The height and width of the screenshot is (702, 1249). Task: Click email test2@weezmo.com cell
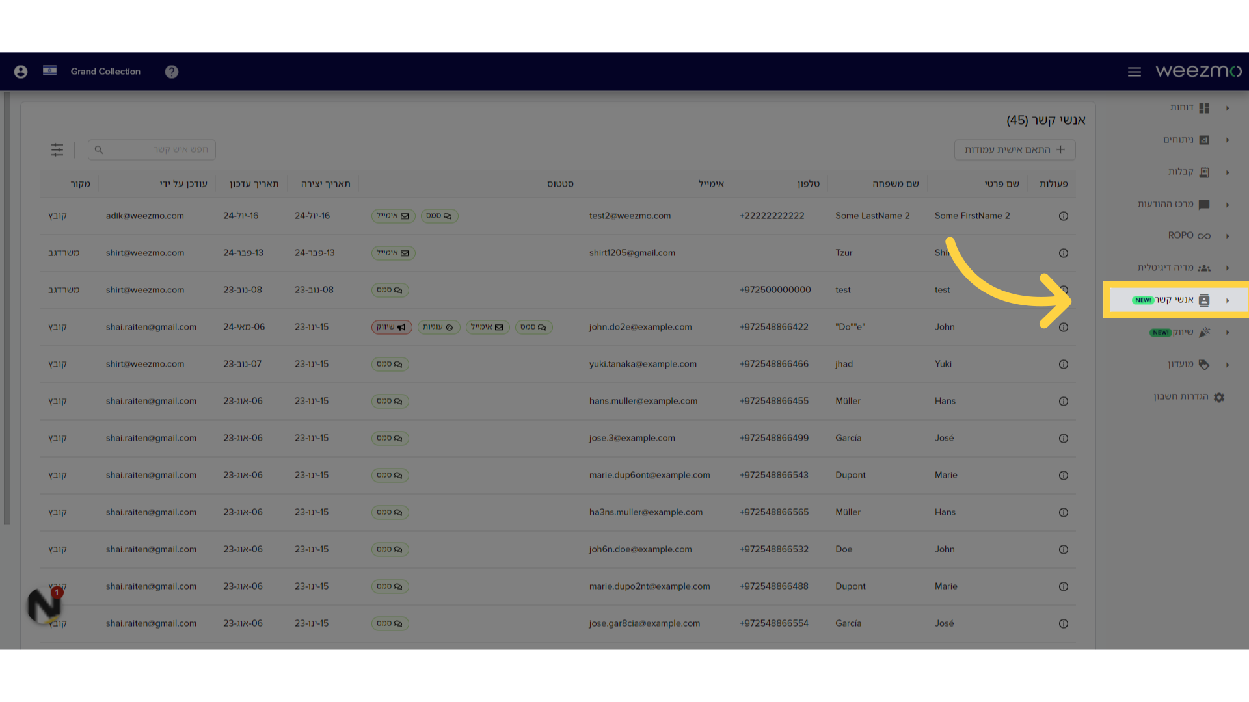coord(630,216)
